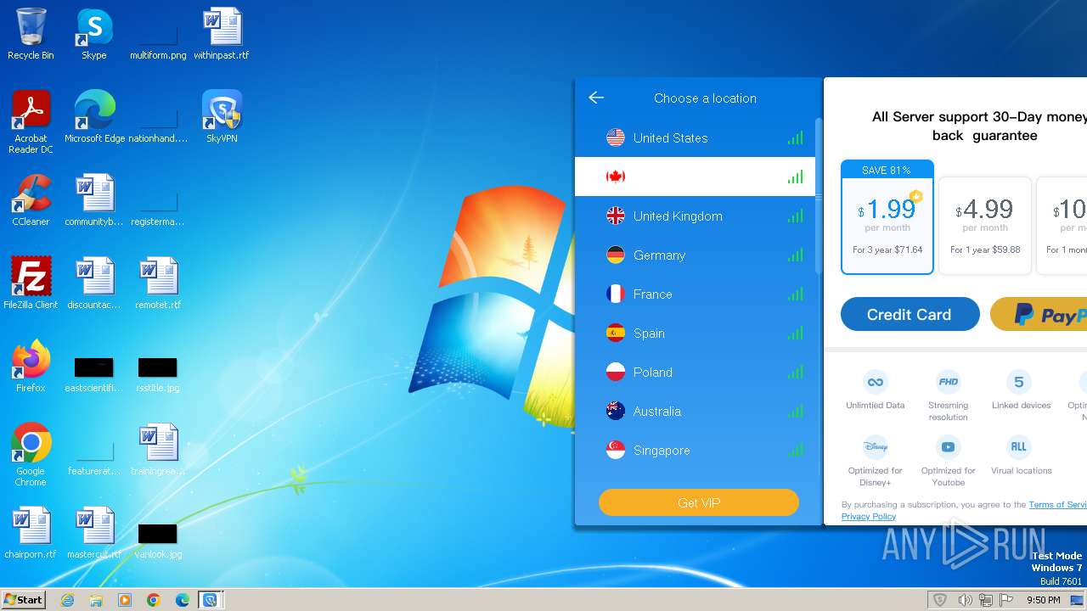Screen dimensions: 1087x611
Task: Click the Singapore flag icon
Action: pyautogui.click(x=616, y=450)
